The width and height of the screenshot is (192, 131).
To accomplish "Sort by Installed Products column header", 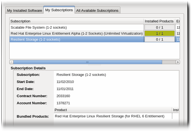I will coord(159,21).
